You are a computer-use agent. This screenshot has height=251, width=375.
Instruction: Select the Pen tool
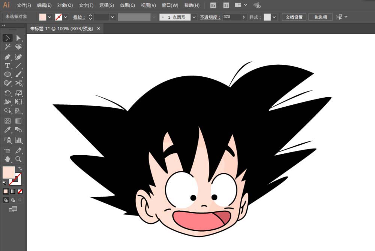(x=7, y=57)
